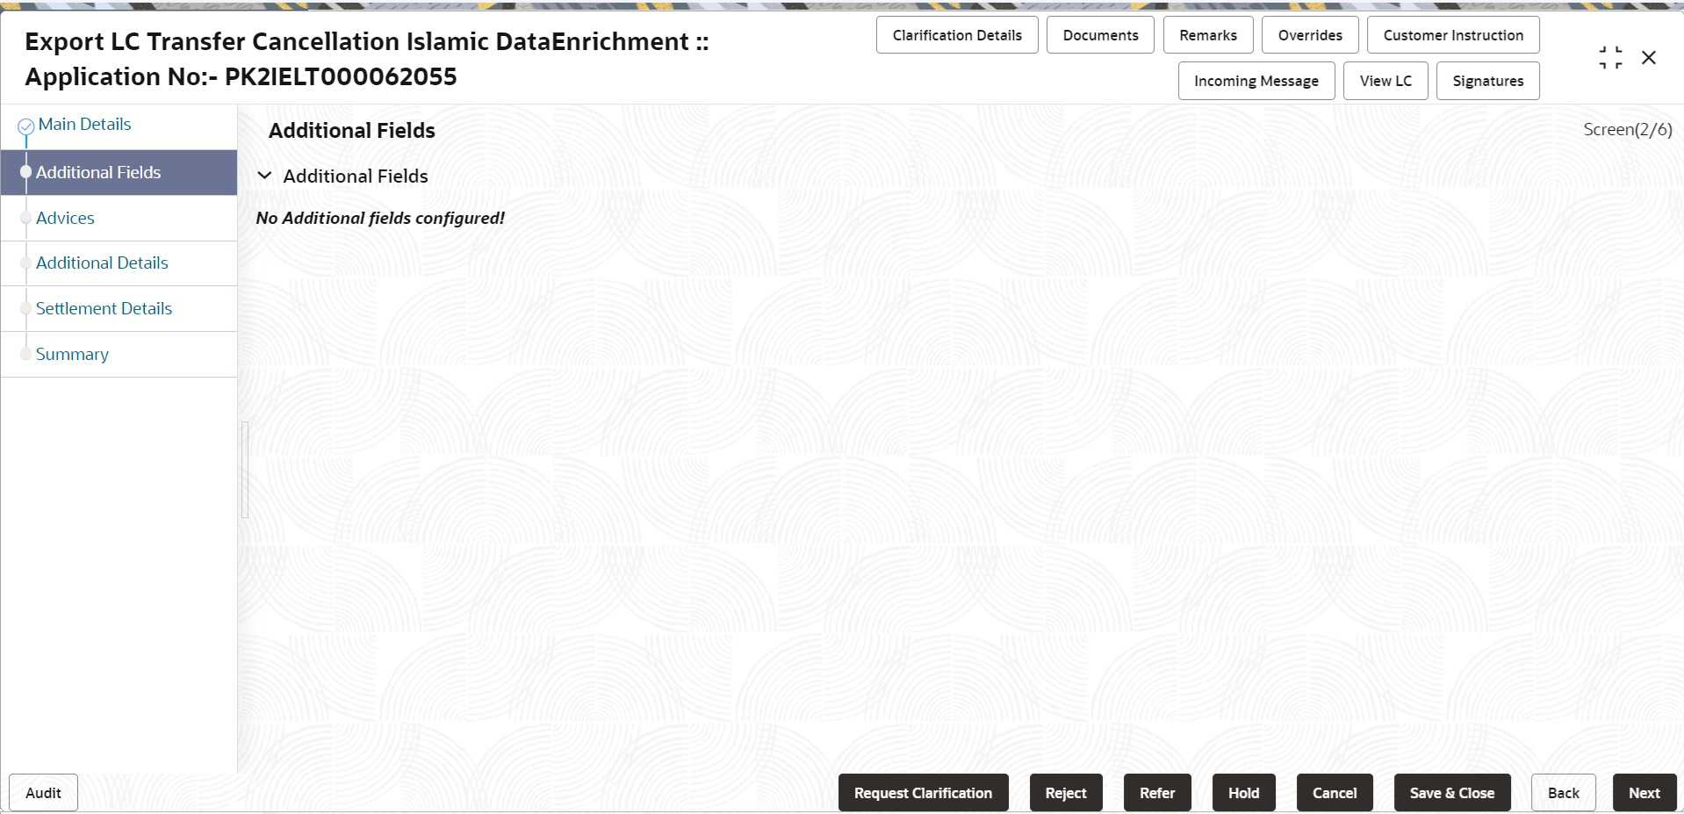Screen dimensions: 1684x814
Task: Go to Additional Details step
Action: tap(102, 263)
